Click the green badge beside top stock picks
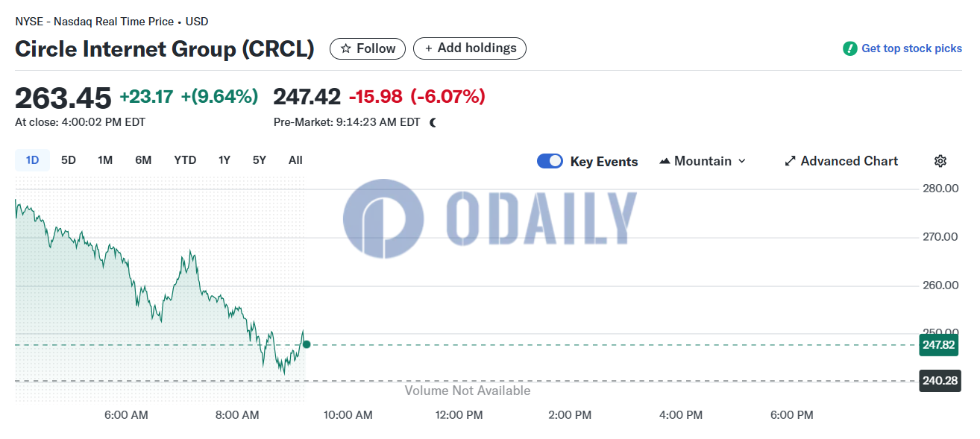The image size is (980, 439). [849, 48]
